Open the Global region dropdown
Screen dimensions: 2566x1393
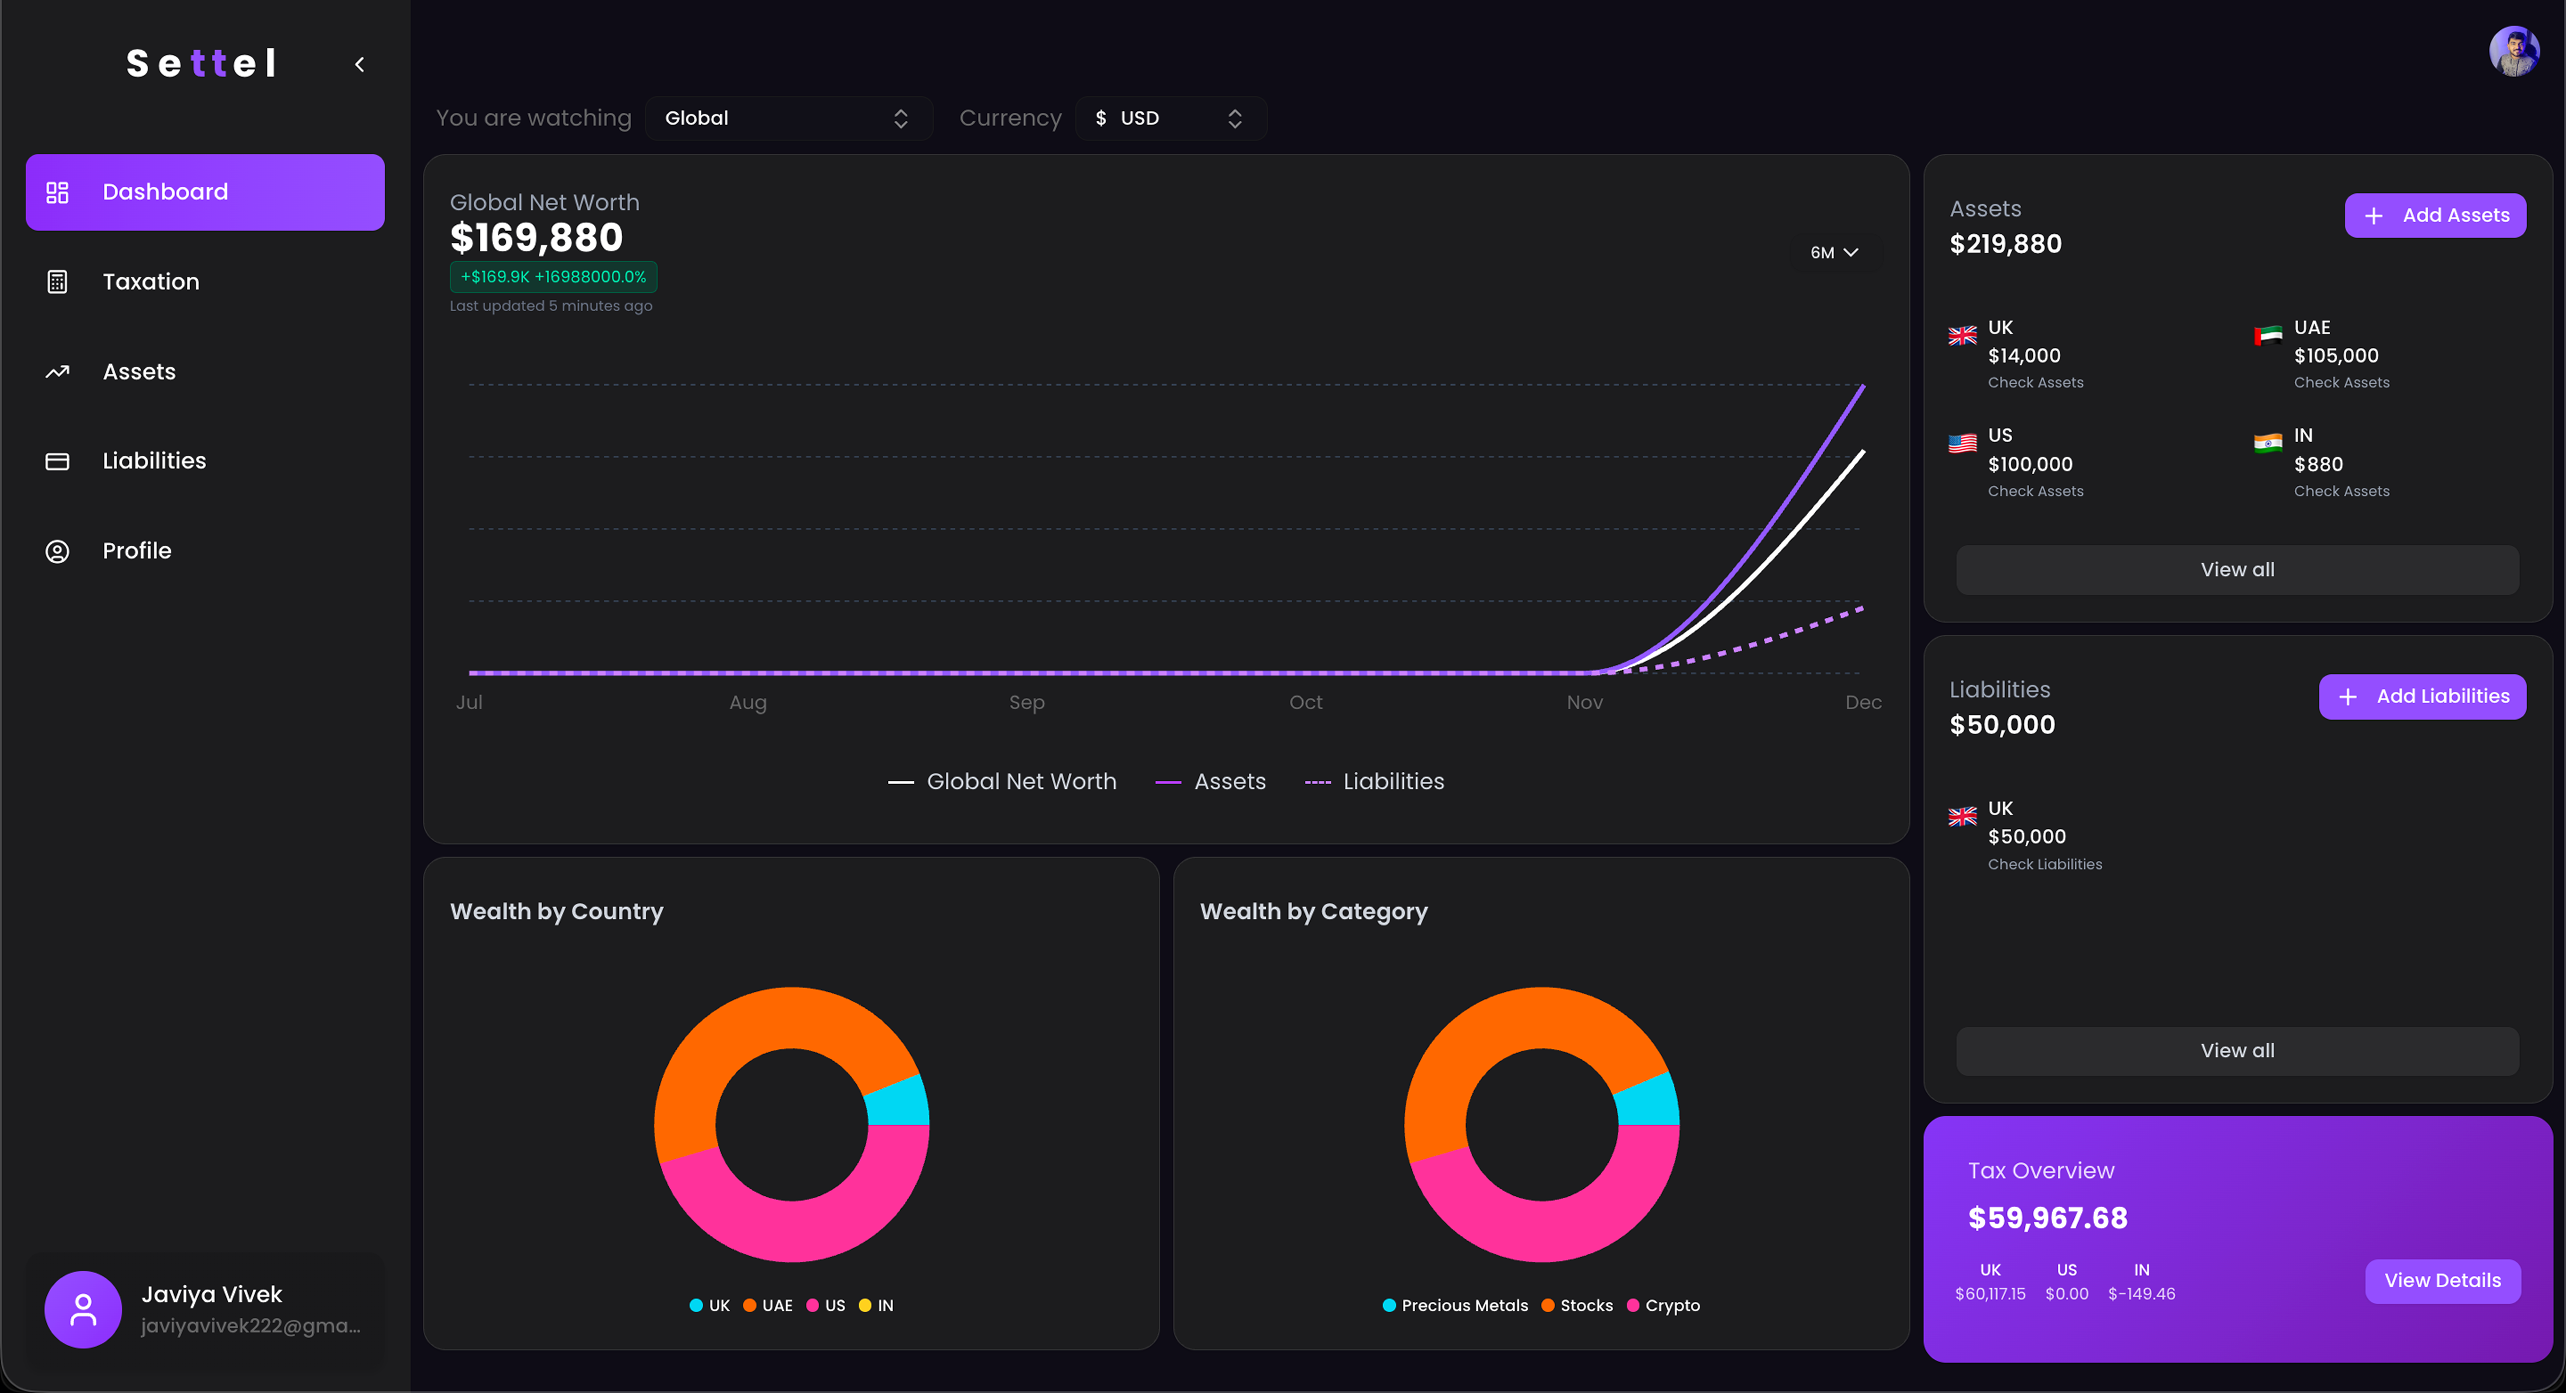tap(787, 118)
